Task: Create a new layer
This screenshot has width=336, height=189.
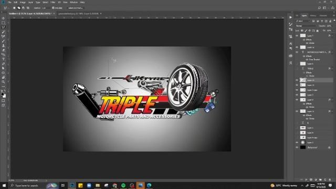Action: click(325, 180)
